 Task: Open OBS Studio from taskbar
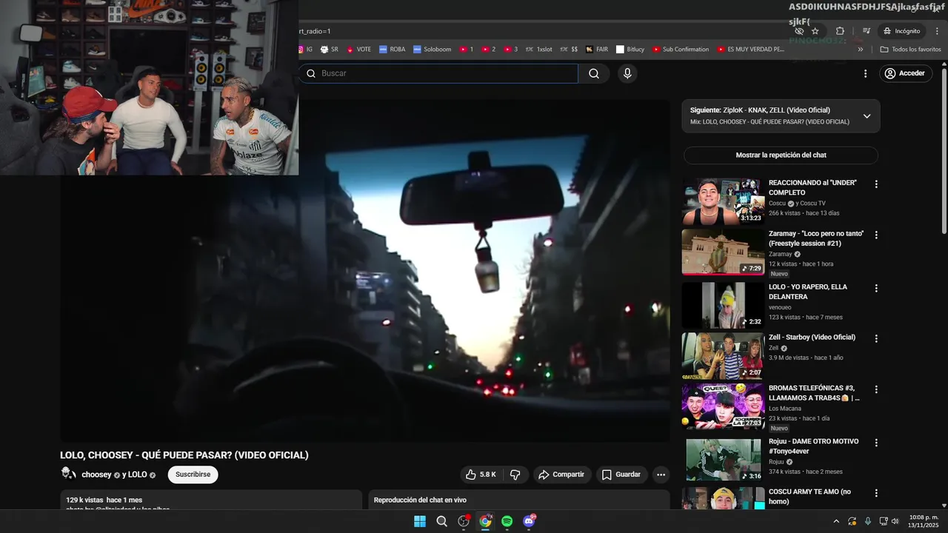tap(464, 521)
